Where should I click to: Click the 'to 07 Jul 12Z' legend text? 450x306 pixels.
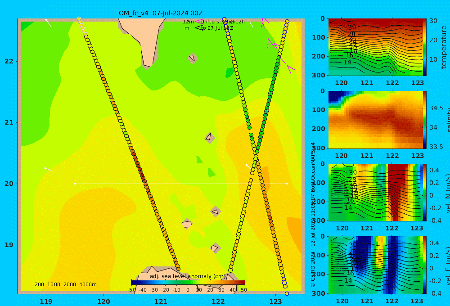[217, 28]
